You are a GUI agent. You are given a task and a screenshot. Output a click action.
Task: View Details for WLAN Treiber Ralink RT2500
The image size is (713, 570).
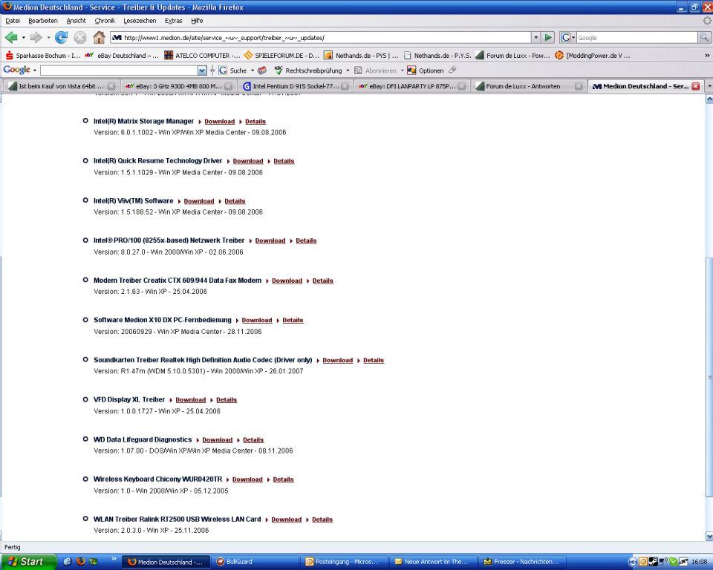coord(322,519)
